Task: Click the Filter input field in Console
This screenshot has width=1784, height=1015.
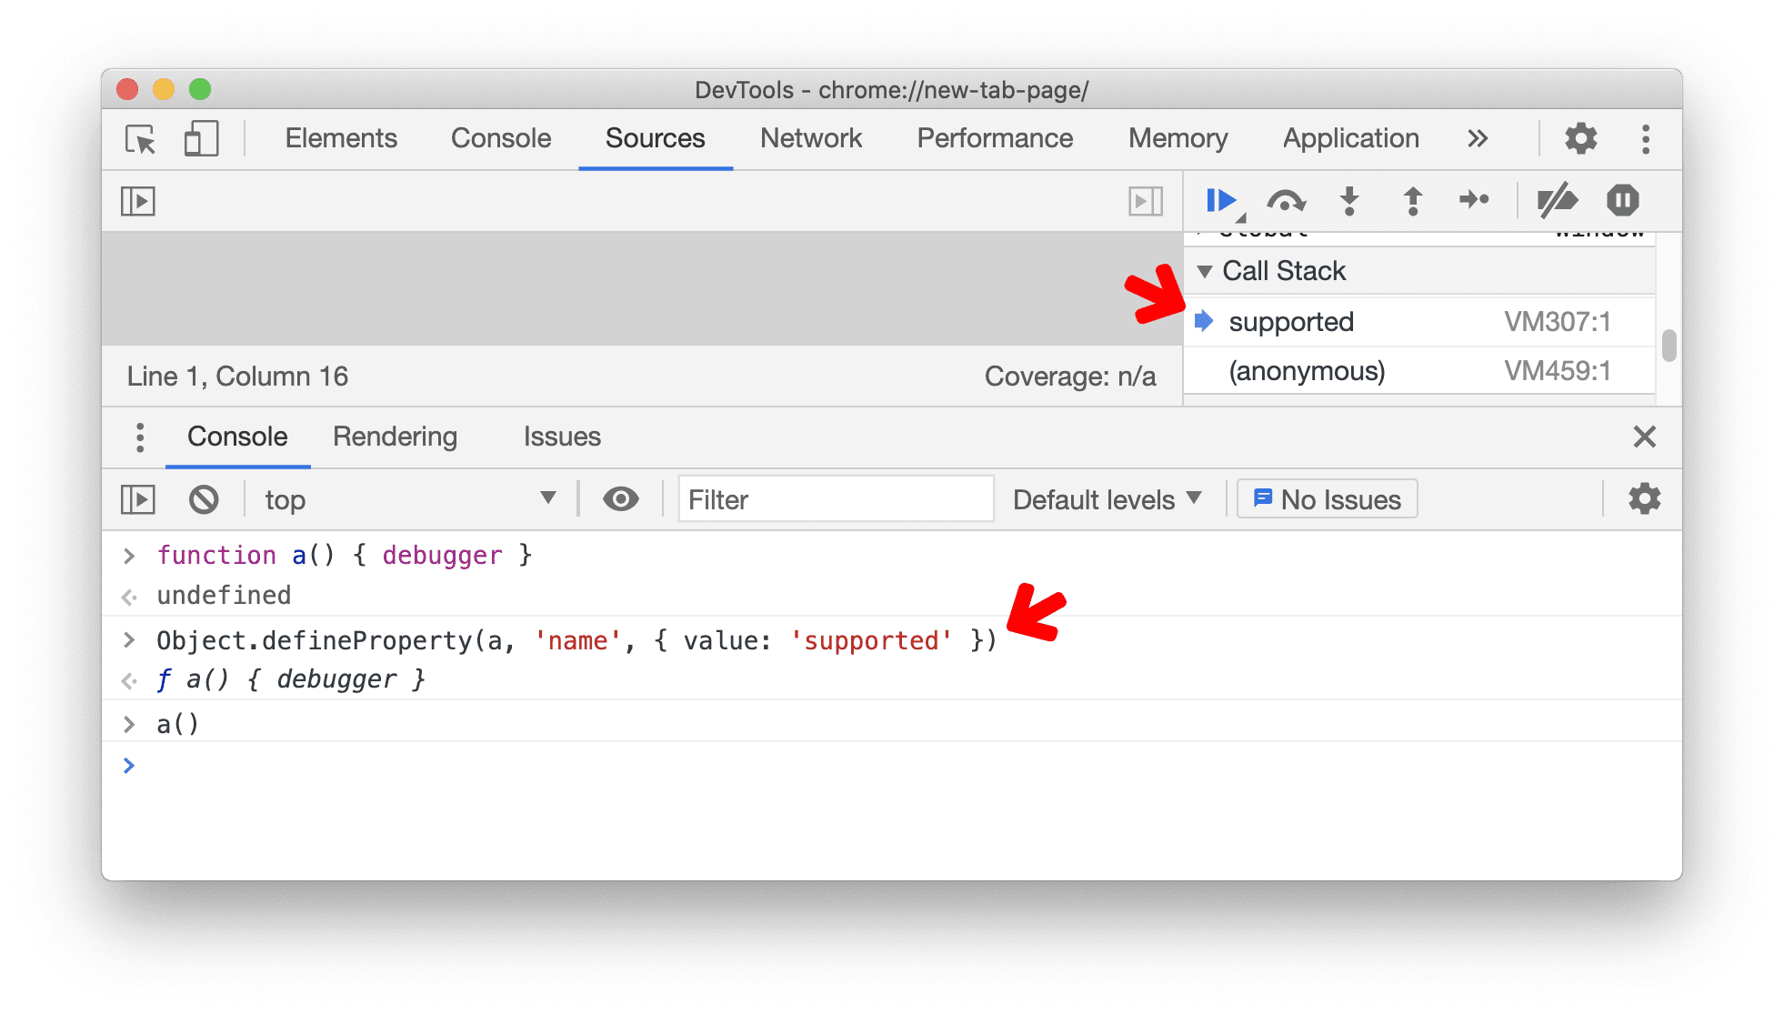Action: tap(833, 499)
